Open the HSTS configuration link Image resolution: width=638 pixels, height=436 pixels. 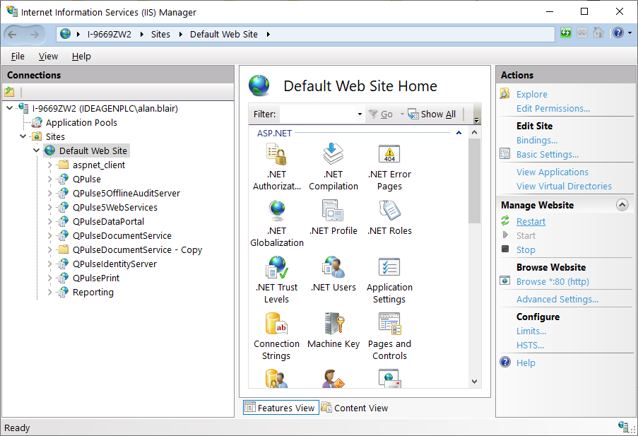(530, 346)
